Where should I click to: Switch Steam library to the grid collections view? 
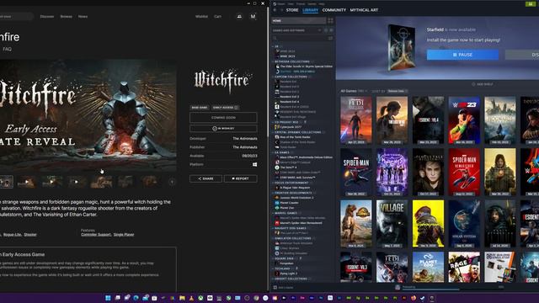click(x=330, y=20)
